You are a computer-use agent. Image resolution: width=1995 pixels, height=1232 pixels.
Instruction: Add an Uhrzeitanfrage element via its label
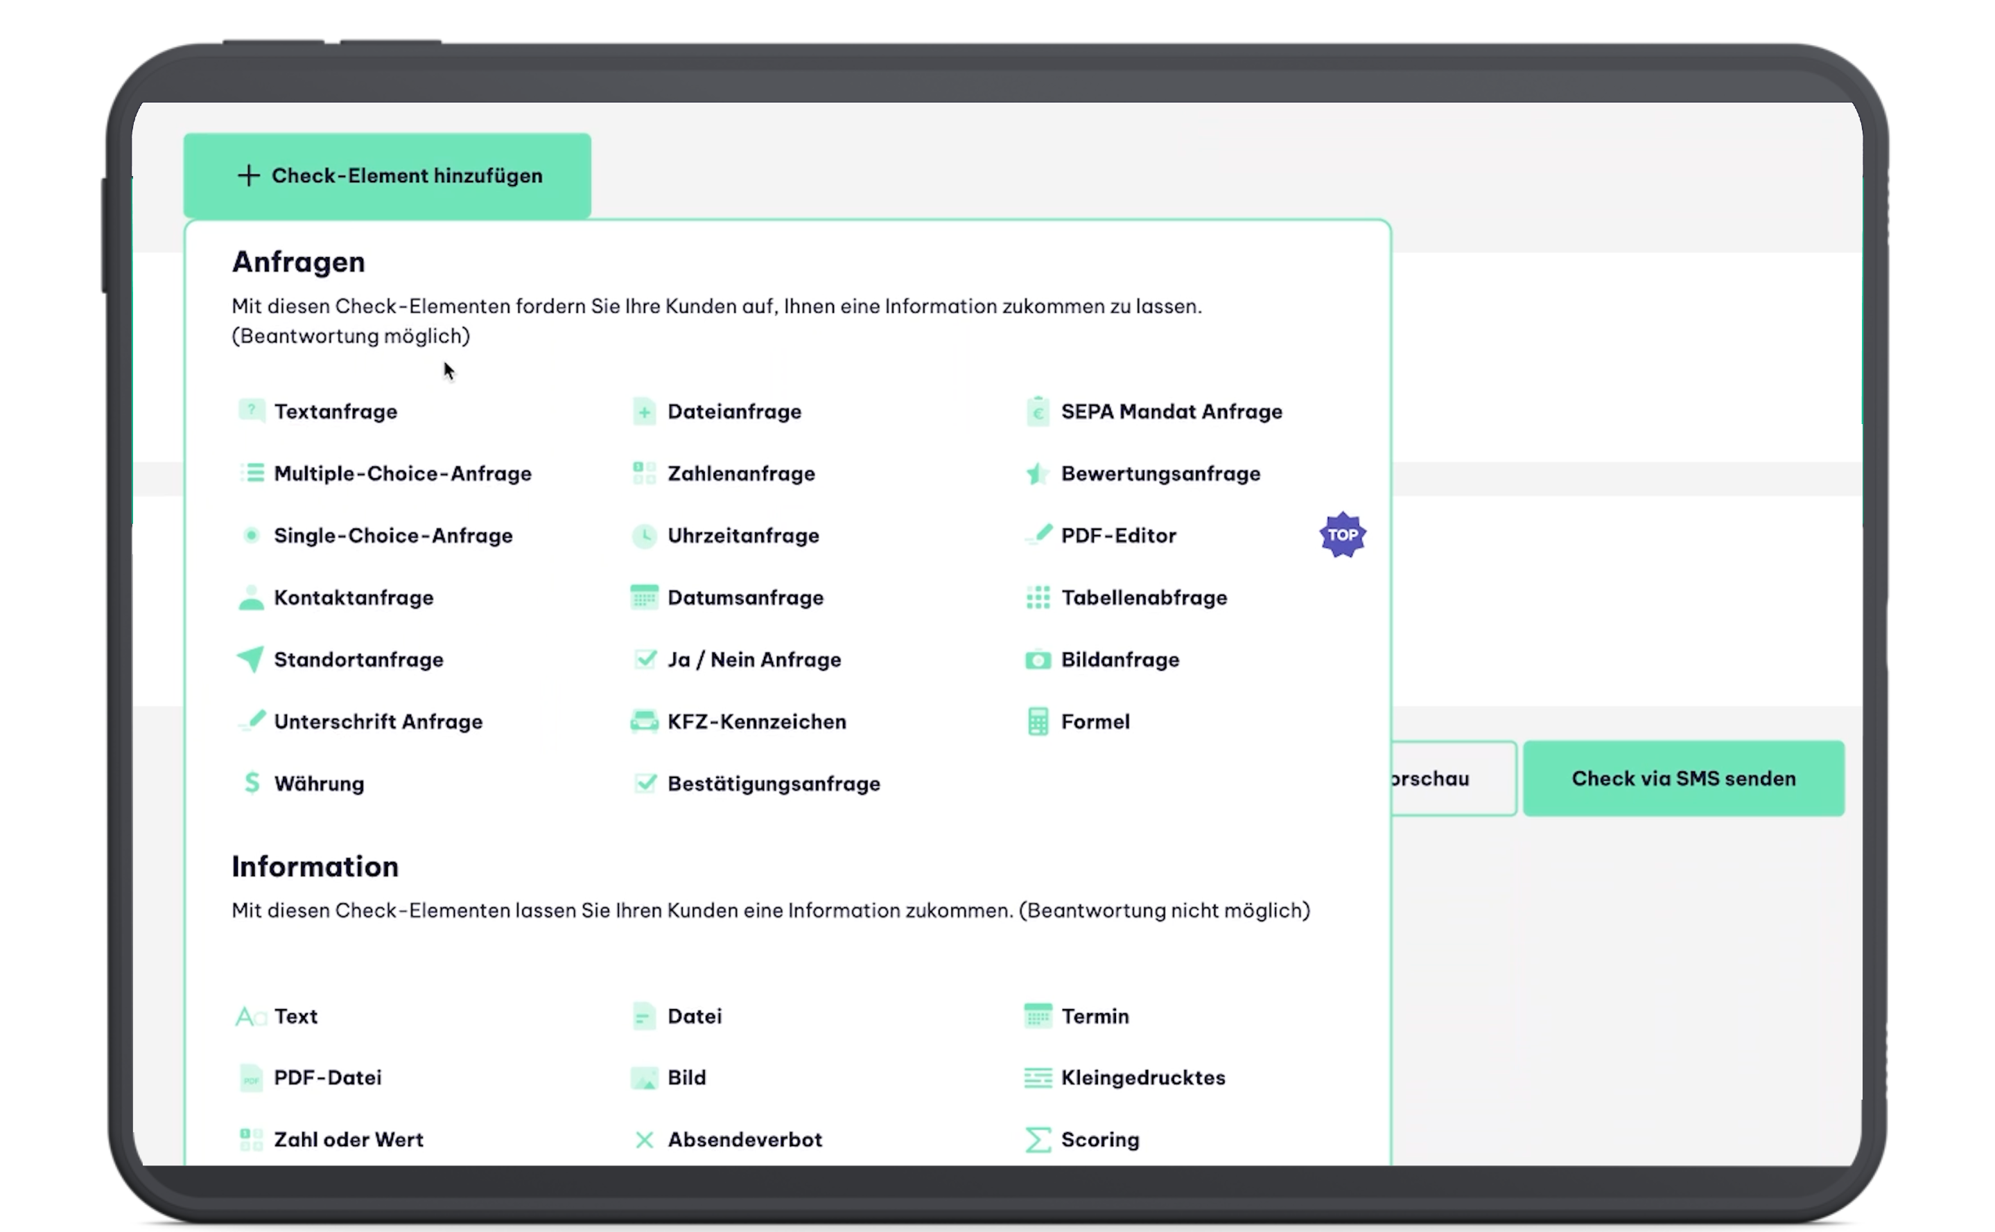743,536
